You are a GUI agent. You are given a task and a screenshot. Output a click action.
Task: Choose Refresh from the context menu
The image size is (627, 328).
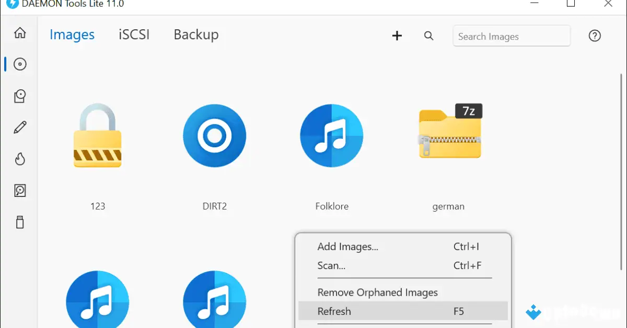pos(334,311)
